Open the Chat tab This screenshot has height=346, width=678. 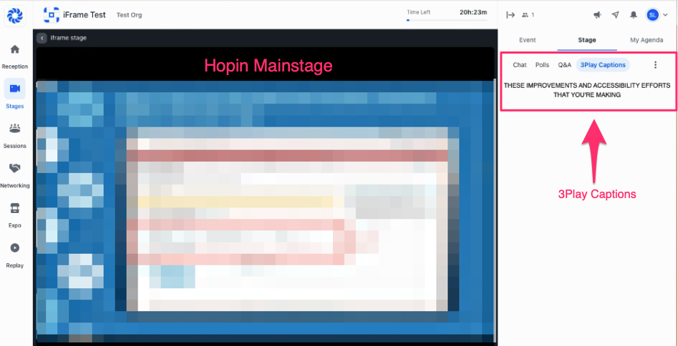point(520,65)
